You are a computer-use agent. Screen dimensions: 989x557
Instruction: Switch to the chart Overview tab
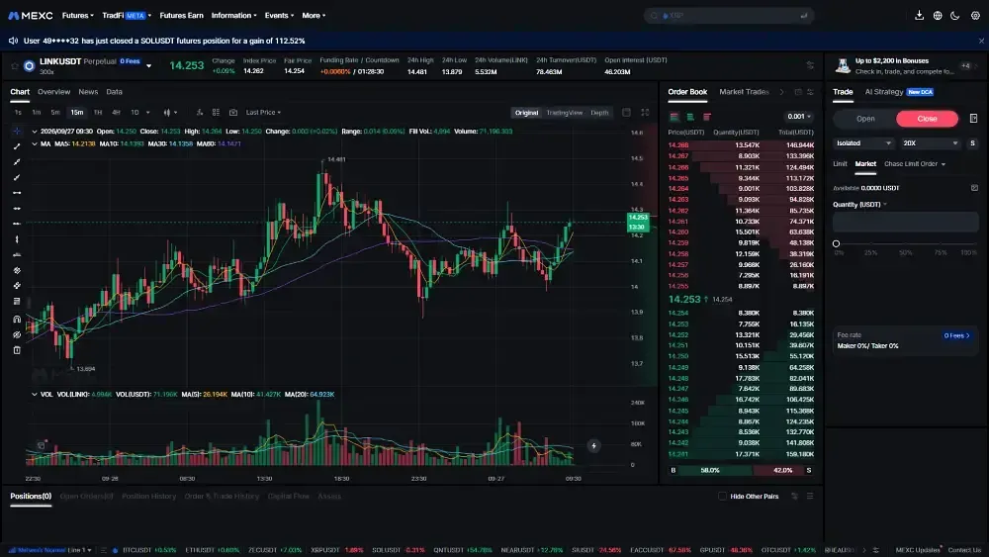(53, 92)
